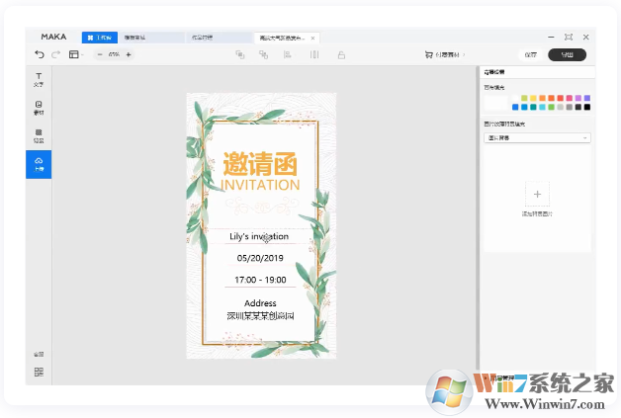Viewport: 621px width, 418px height.
Task: Click the Save button at top right
Action: pos(531,54)
